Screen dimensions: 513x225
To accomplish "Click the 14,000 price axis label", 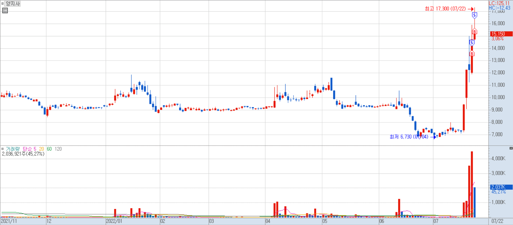I will 498,48.
